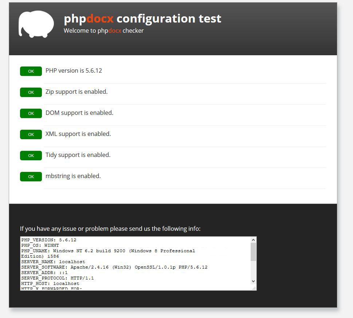Click the 'SERVER_ADDR: ::1' line
Image resolution: width=353 pixels, height=318 pixels.
point(44,273)
